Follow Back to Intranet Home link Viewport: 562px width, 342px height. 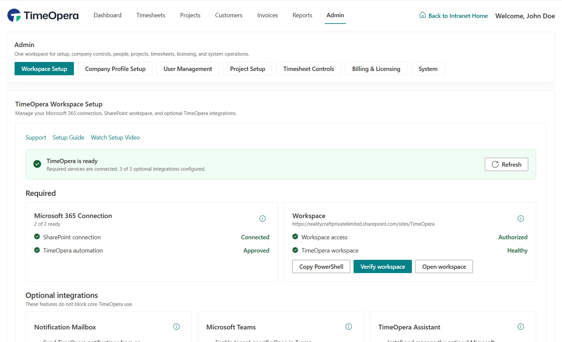(x=458, y=16)
